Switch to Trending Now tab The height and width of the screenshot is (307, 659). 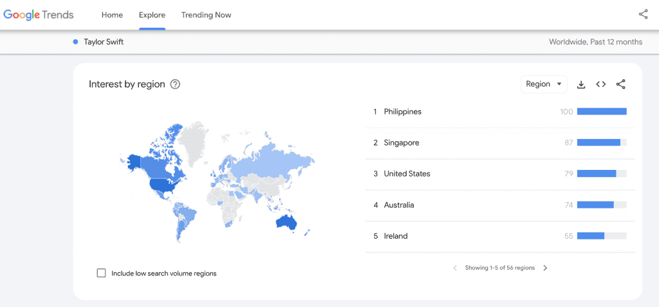(207, 15)
